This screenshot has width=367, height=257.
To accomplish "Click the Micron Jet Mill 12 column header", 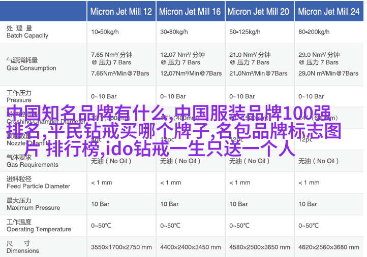I will coord(121,12).
